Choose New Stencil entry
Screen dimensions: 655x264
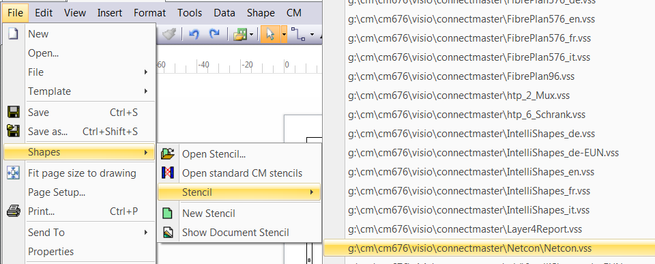coord(239,214)
